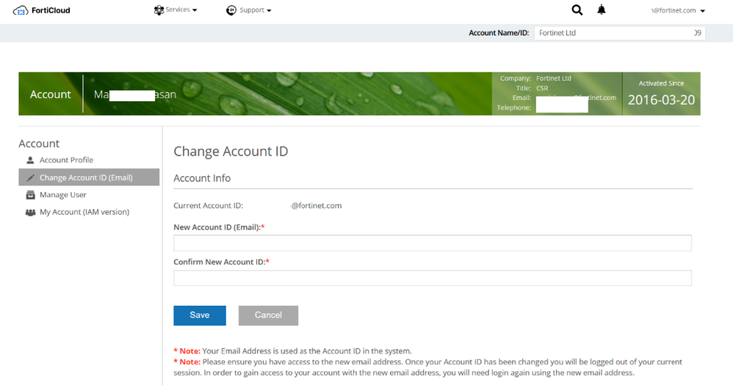Viewport: 733px width, 385px height.
Task: Click the FortiCloud cloud logo icon
Action: pos(21,10)
